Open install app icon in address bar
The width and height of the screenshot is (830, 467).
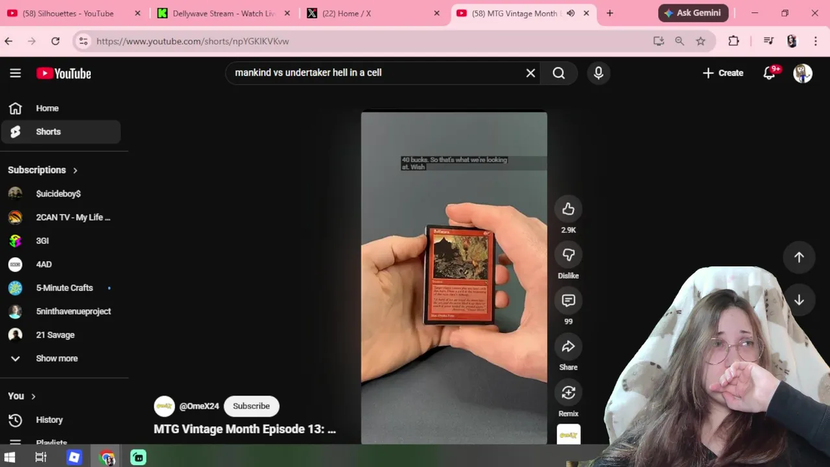coord(659,41)
